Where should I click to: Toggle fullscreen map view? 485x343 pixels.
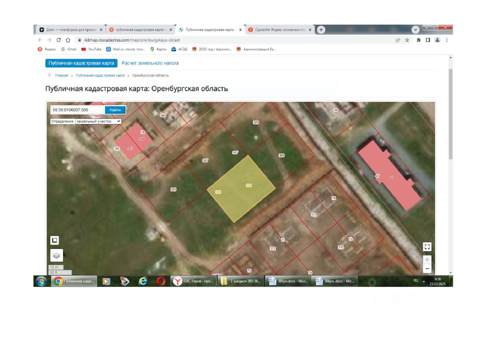pos(427,247)
